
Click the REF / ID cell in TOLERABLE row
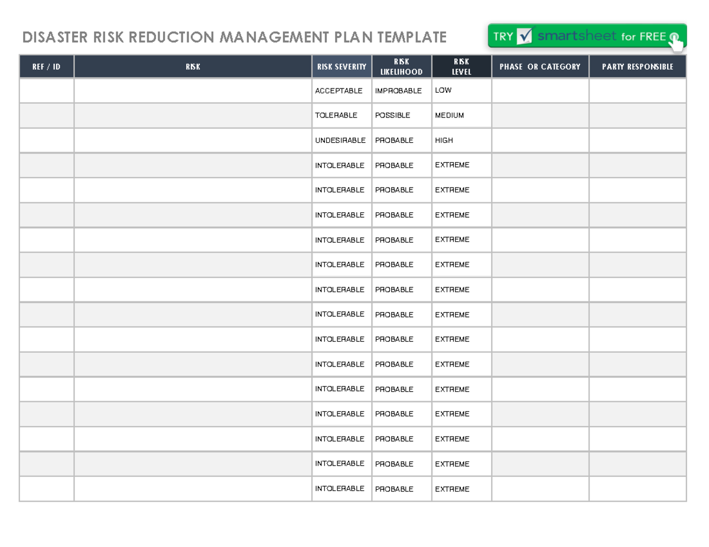[47, 116]
